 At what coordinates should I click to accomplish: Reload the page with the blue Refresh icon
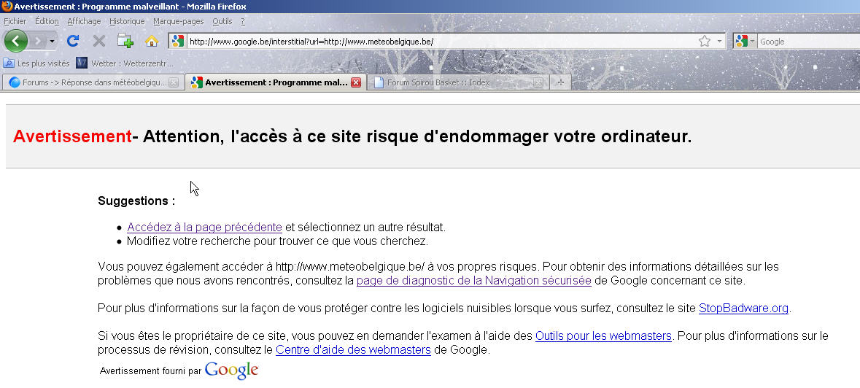73,41
